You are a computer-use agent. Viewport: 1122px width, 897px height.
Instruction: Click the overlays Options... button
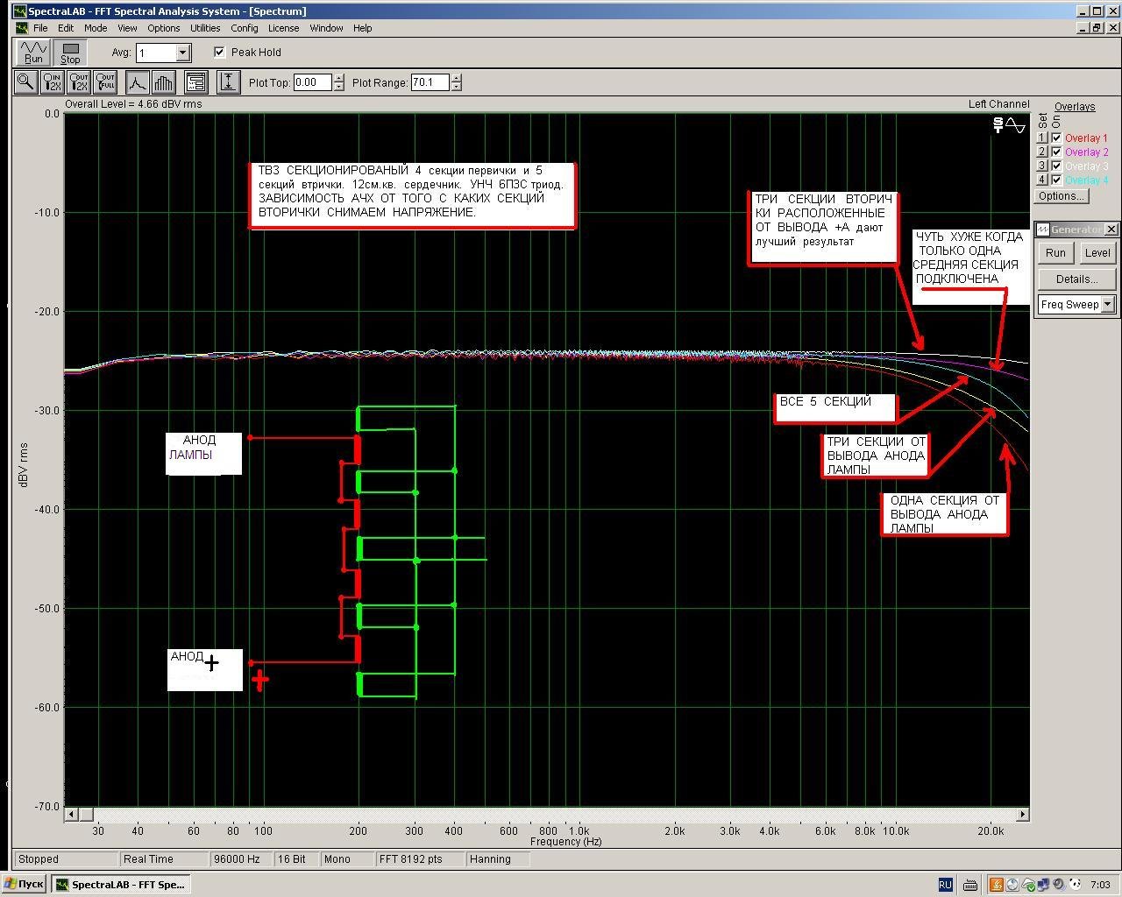(1062, 196)
